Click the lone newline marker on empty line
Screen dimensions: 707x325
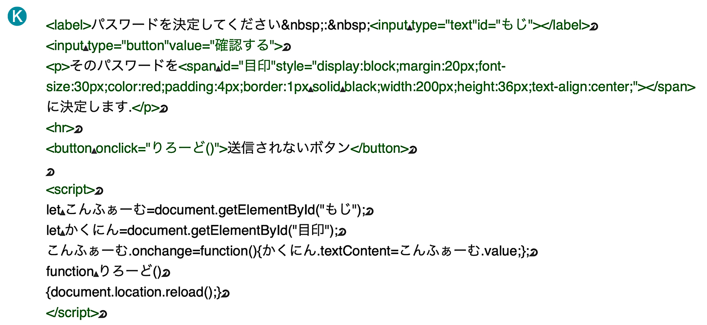50,172
